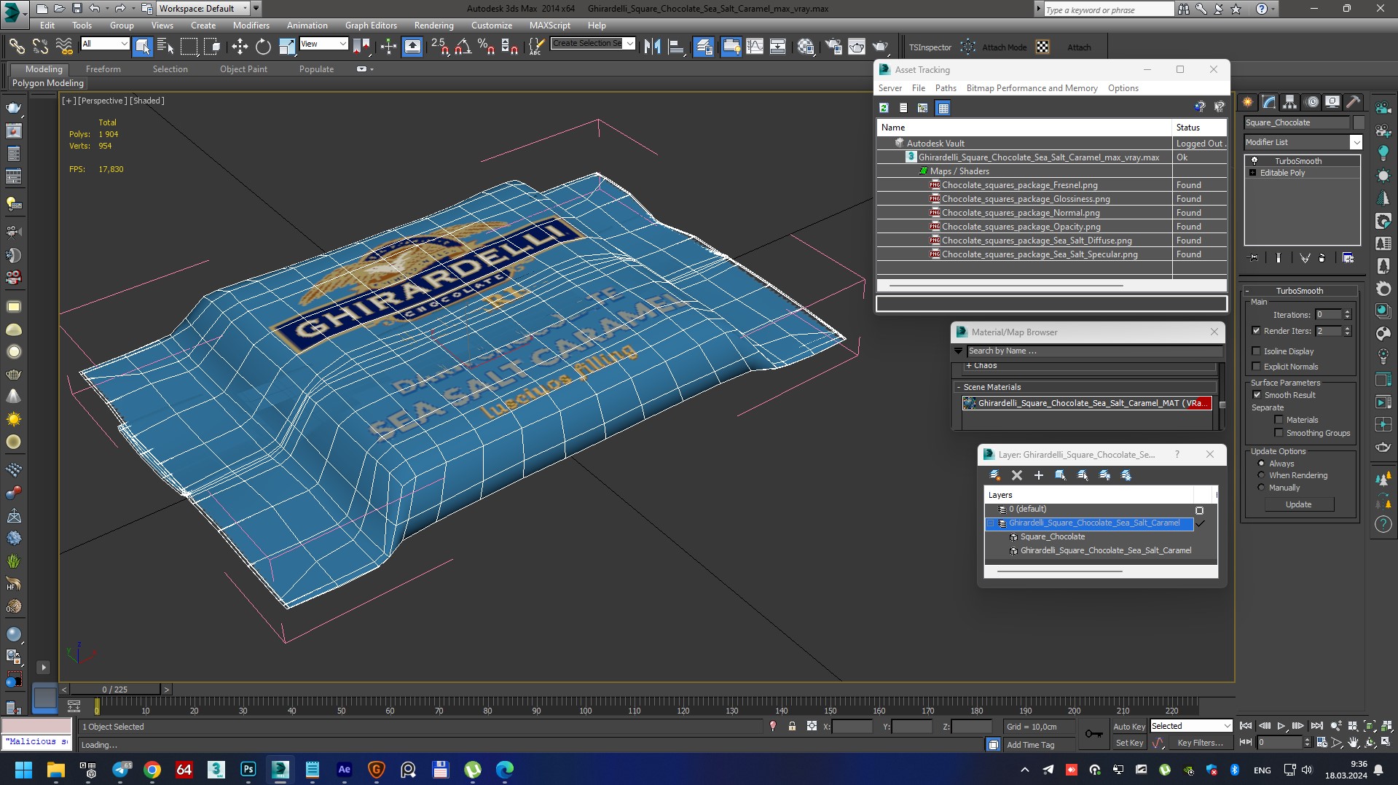Click the Search by Name field
The width and height of the screenshot is (1398, 785).
[x=1094, y=351]
